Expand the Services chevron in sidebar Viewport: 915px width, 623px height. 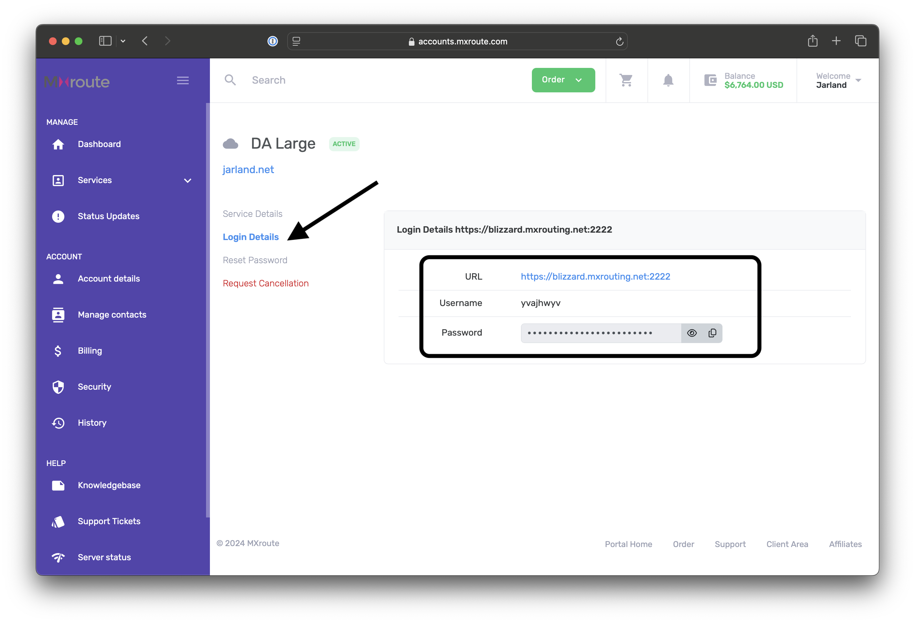pos(188,180)
